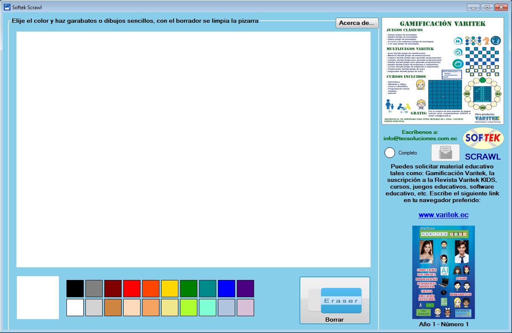Screen dimensions: 512x333
Task: Pick the khaki yellow color swatch
Action: pyautogui.click(x=170, y=307)
